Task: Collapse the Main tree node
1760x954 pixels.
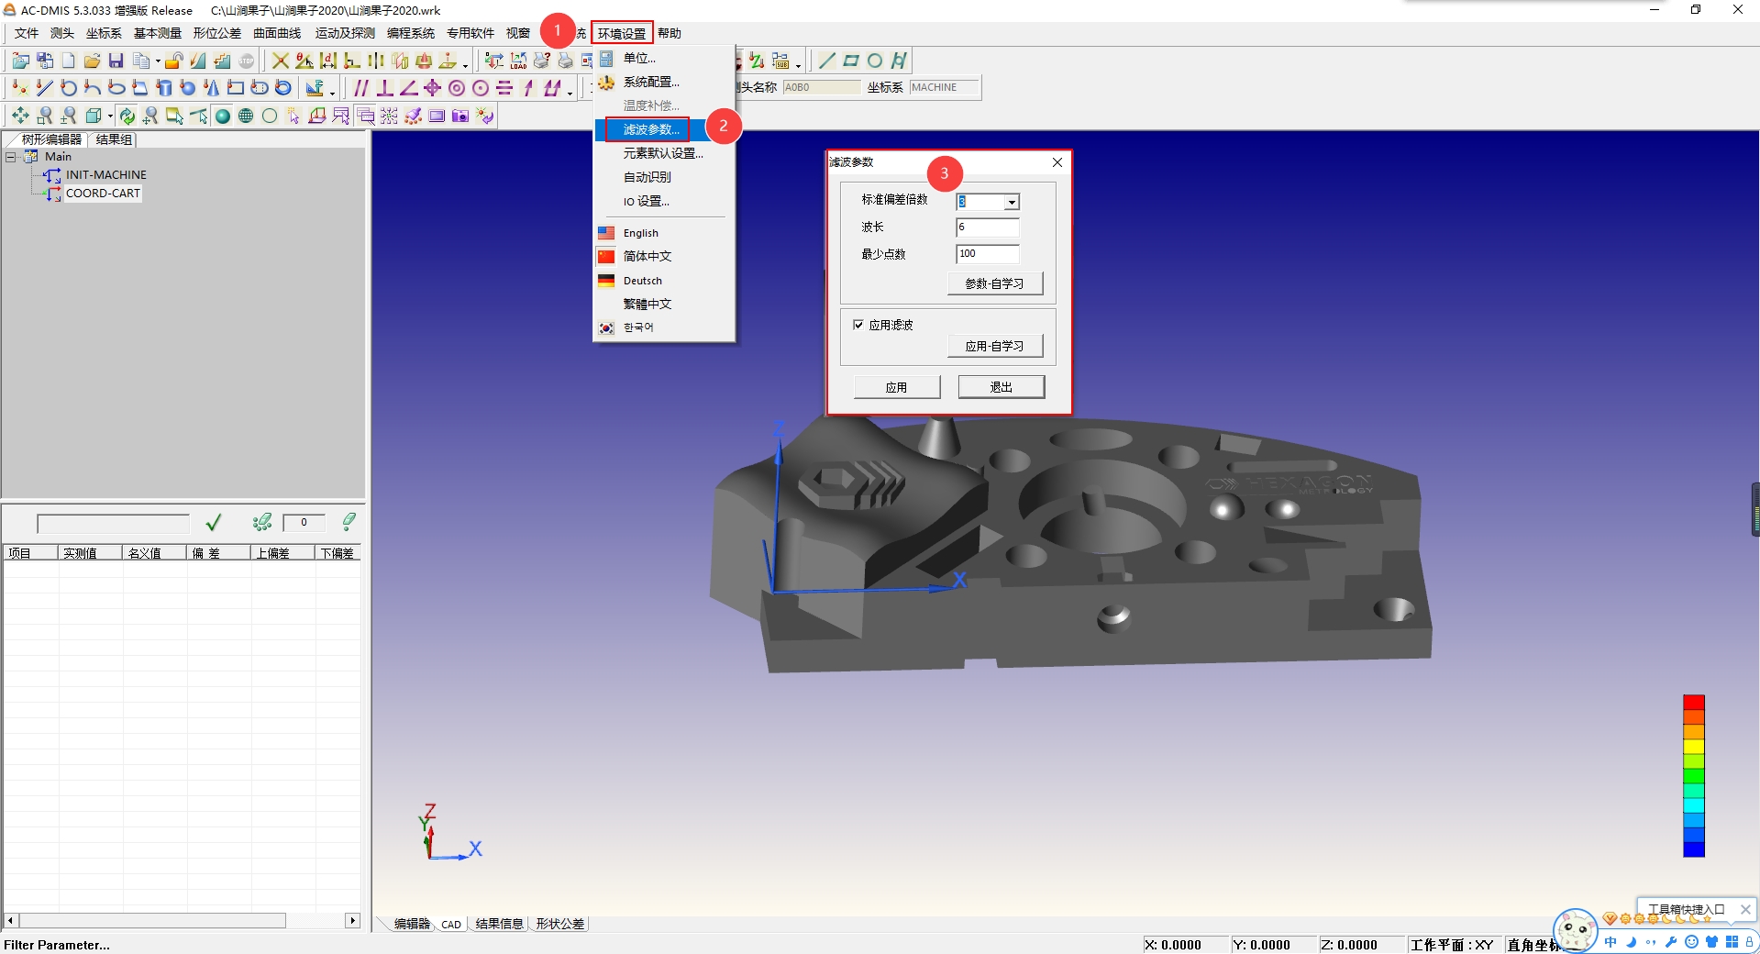Action: (11, 157)
